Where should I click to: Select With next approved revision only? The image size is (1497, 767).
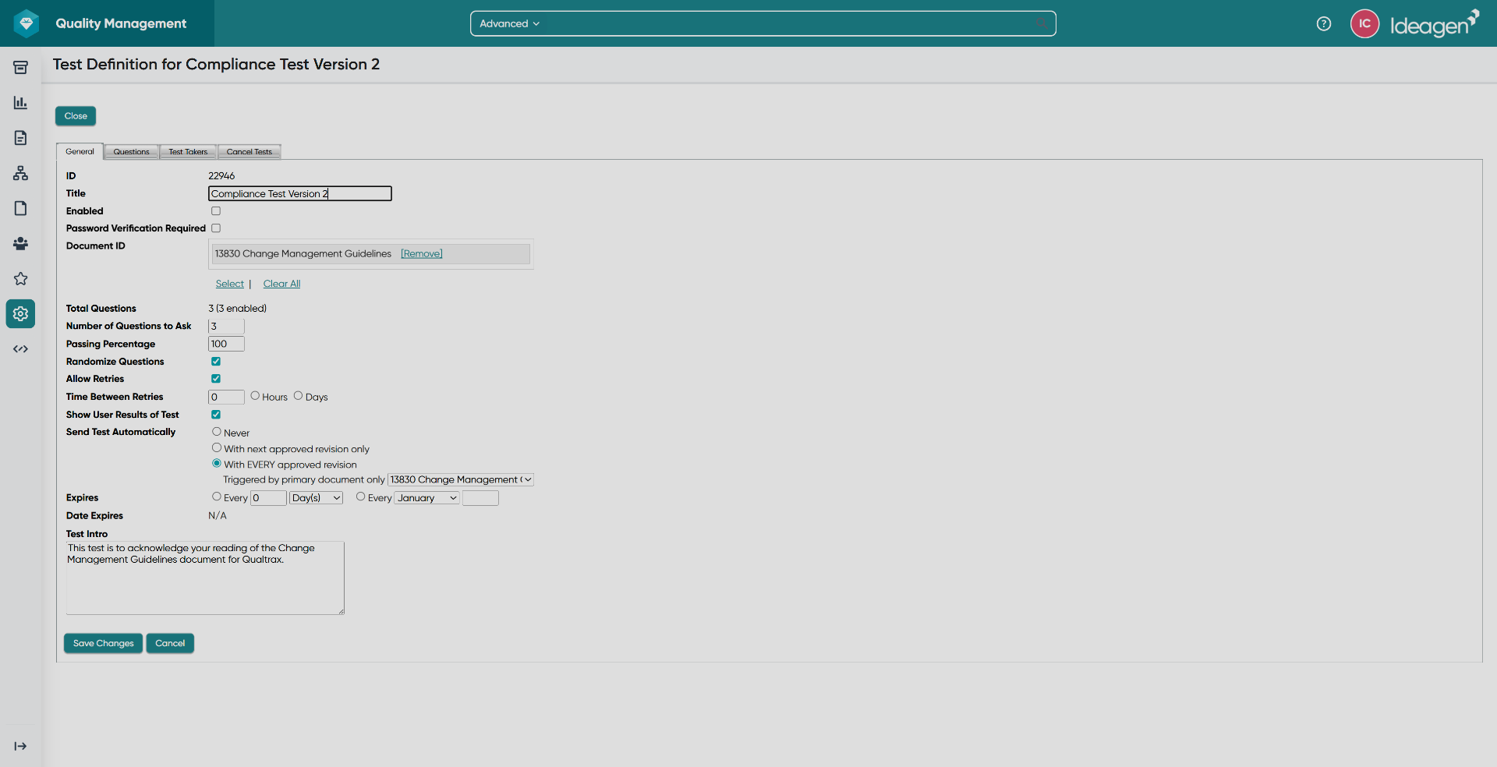(217, 448)
